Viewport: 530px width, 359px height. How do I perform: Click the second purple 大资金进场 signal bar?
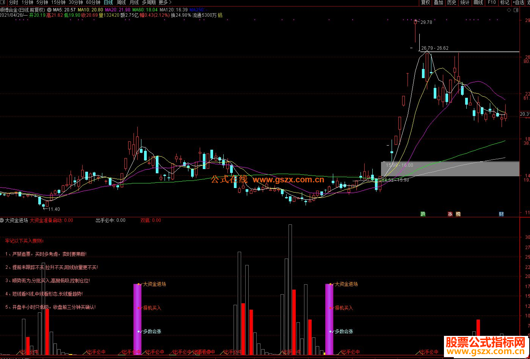(329, 319)
